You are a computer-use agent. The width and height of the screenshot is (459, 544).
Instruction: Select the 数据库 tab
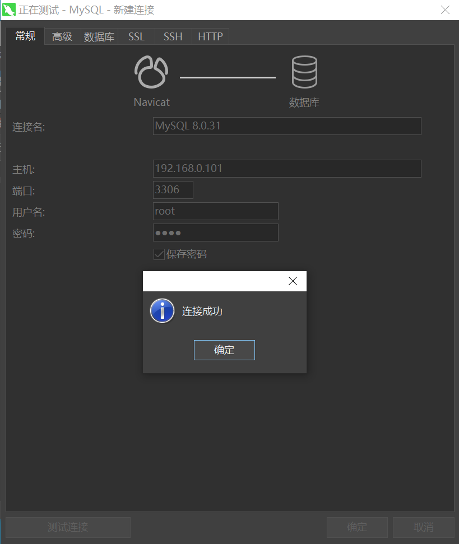click(x=99, y=37)
